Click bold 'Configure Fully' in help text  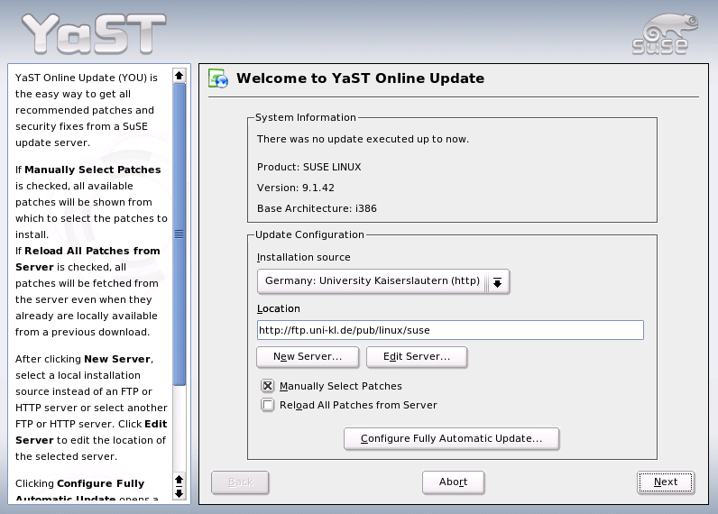(100, 484)
